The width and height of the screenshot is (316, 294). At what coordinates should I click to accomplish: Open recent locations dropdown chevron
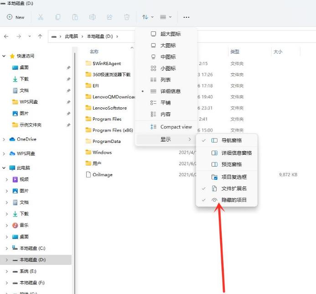(x=30, y=36)
